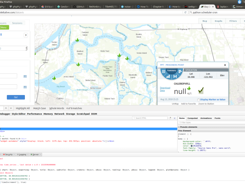The image size is (245, 184).
Task: Click the grid icon in the station widget wheel
Action: [163, 72]
